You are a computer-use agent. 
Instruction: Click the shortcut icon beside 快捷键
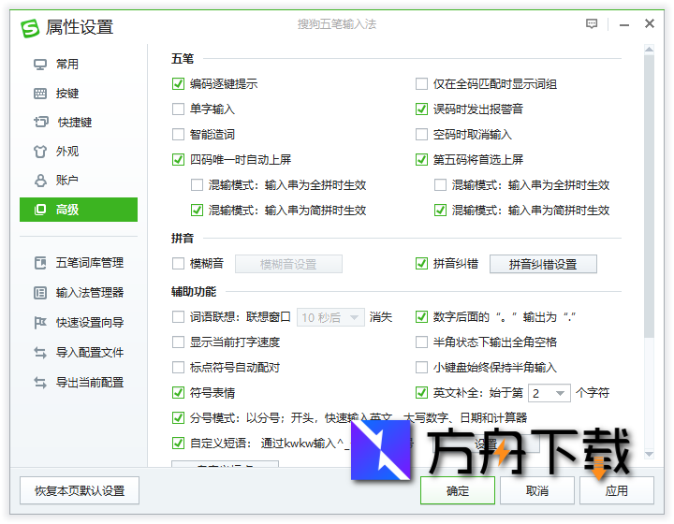pyautogui.click(x=41, y=122)
